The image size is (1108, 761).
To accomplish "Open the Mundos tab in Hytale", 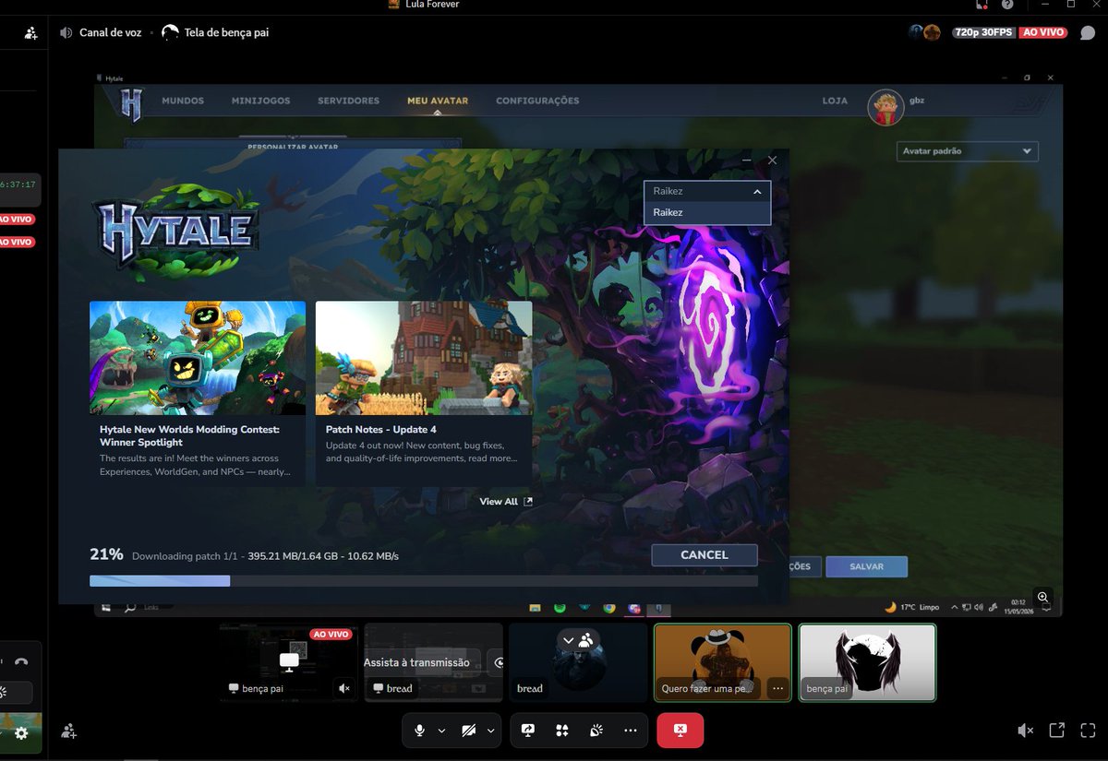I will pyautogui.click(x=183, y=101).
